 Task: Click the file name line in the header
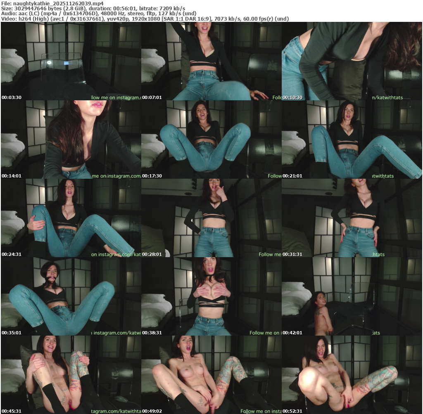point(52,3)
